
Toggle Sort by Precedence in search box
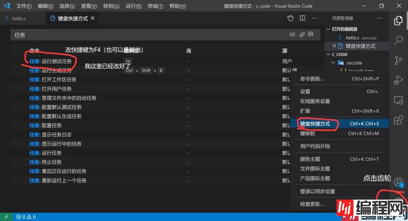301,35
